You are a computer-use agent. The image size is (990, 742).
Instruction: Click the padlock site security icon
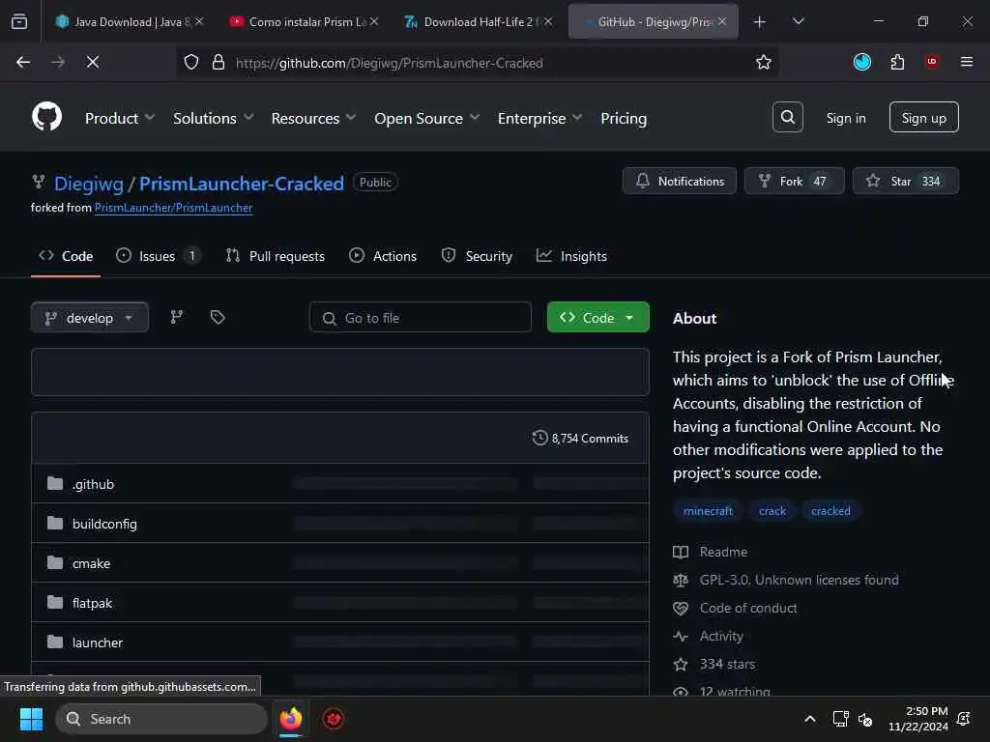[x=218, y=62]
